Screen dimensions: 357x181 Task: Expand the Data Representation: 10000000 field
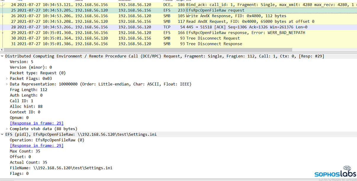click(7, 84)
